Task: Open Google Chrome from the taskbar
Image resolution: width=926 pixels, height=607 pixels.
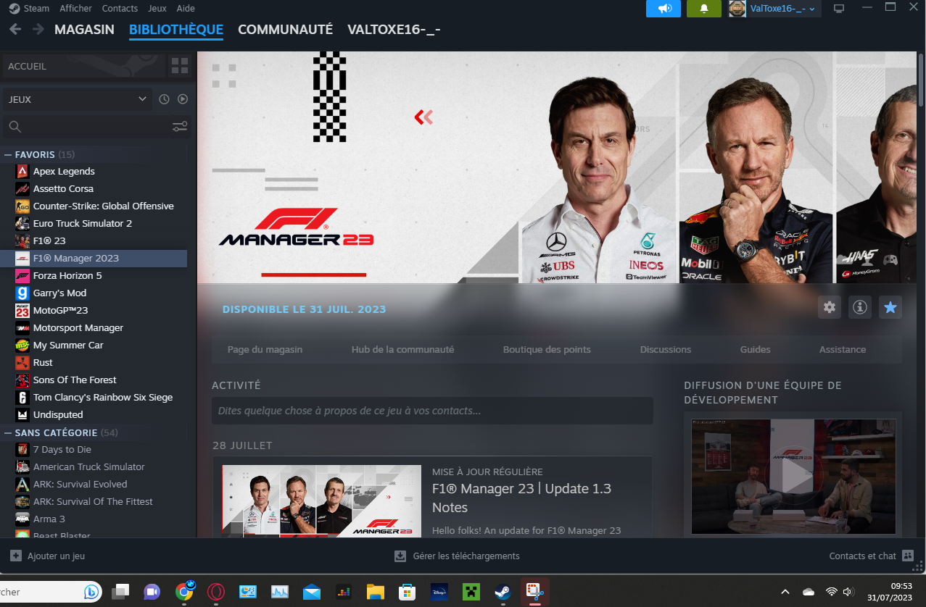Action: point(185,592)
